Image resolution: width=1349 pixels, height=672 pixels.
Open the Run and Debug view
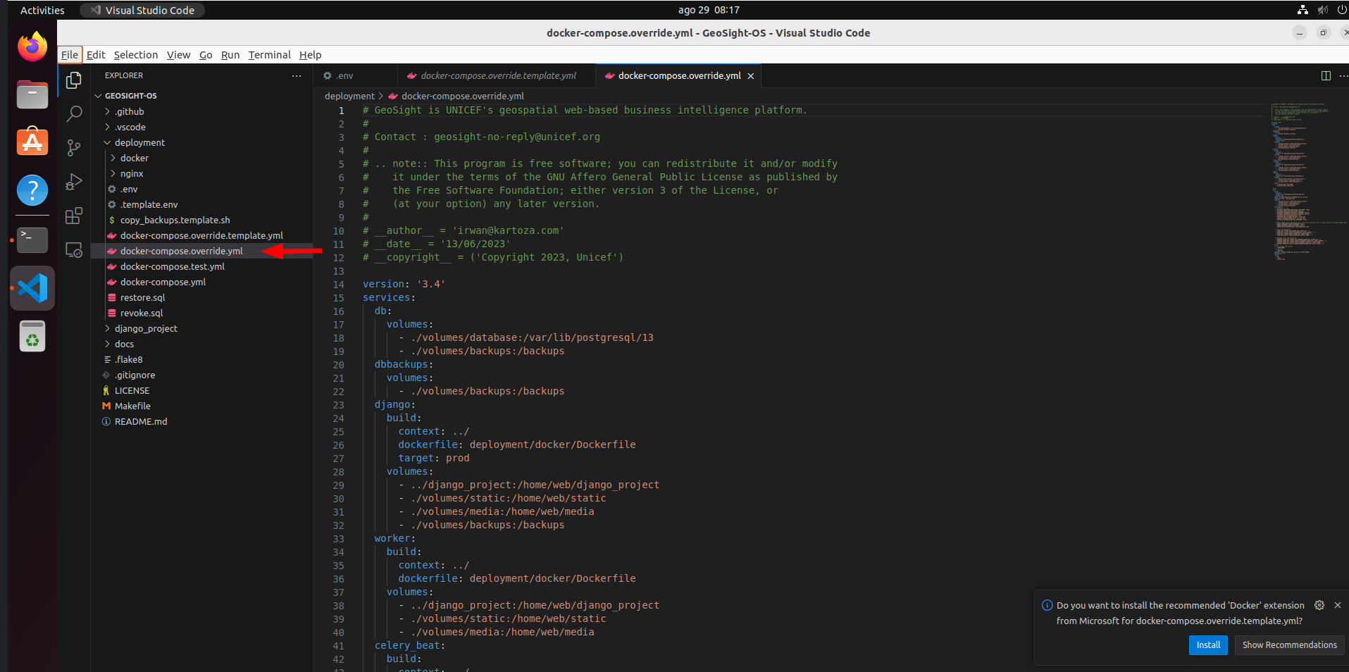[x=74, y=182]
